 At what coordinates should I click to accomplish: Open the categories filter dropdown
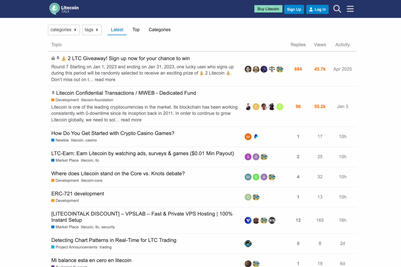pos(64,30)
